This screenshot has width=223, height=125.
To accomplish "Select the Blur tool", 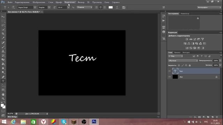I will coord(3,68).
